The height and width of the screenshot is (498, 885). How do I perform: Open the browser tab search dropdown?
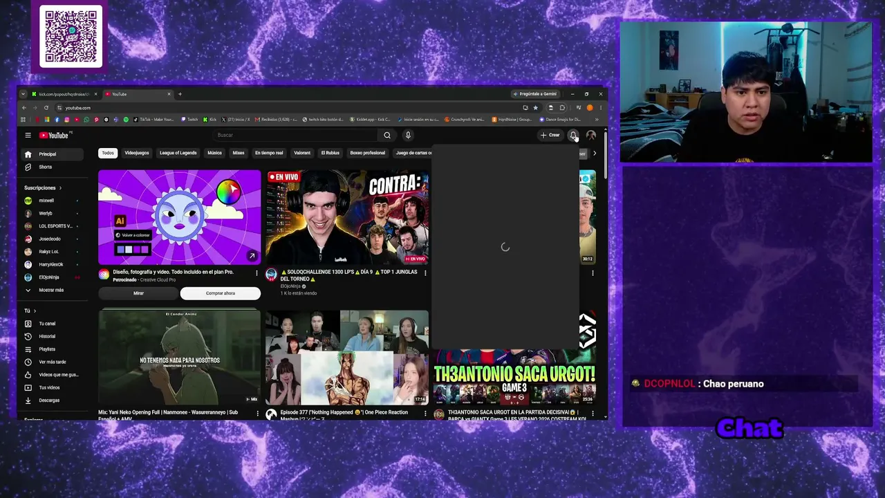[23, 94]
